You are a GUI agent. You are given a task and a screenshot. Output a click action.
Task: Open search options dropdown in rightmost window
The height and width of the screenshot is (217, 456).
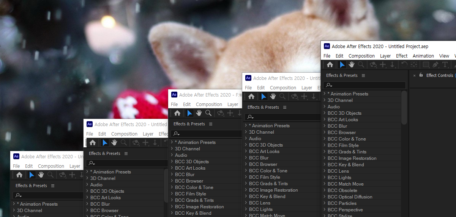point(329,86)
